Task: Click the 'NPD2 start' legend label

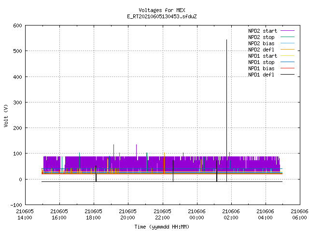Action: pyautogui.click(x=263, y=31)
